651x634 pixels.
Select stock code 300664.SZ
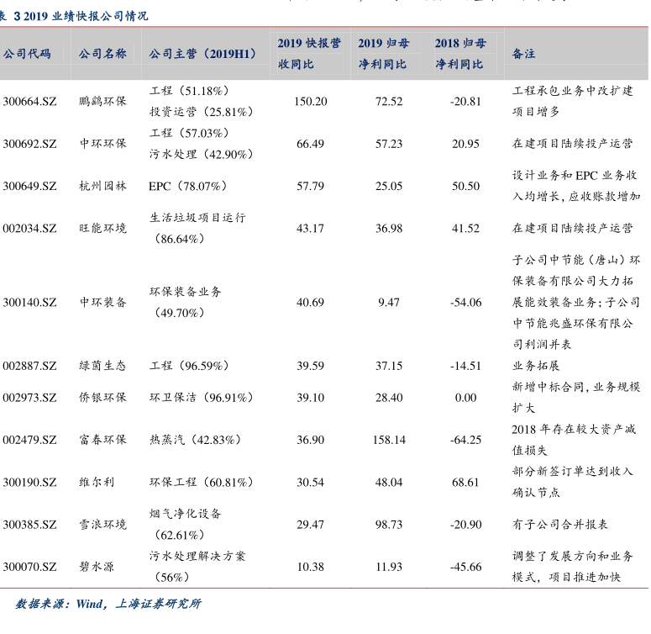pos(29,101)
